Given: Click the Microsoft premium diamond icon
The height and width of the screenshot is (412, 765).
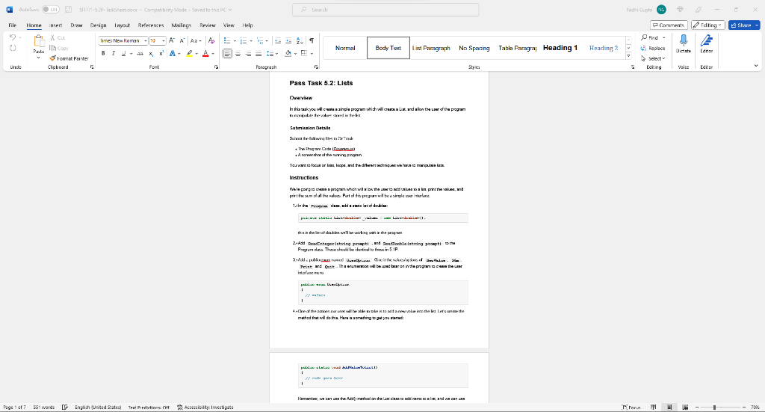Looking at the screenshot, I should tap(680, 10).
